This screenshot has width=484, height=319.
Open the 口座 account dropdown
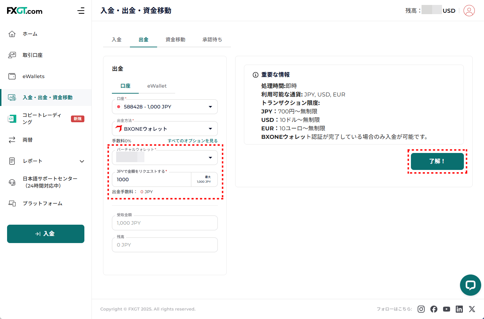(165, 107)
